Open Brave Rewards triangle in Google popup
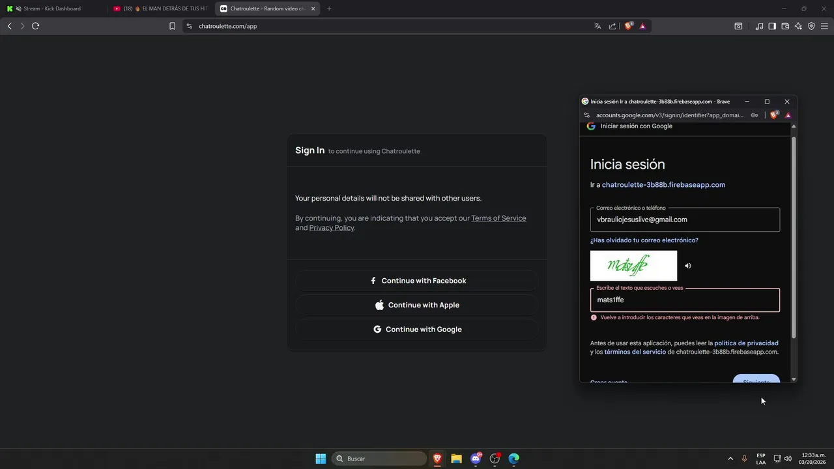The image size is (834, 469). (x=788, y=115)
